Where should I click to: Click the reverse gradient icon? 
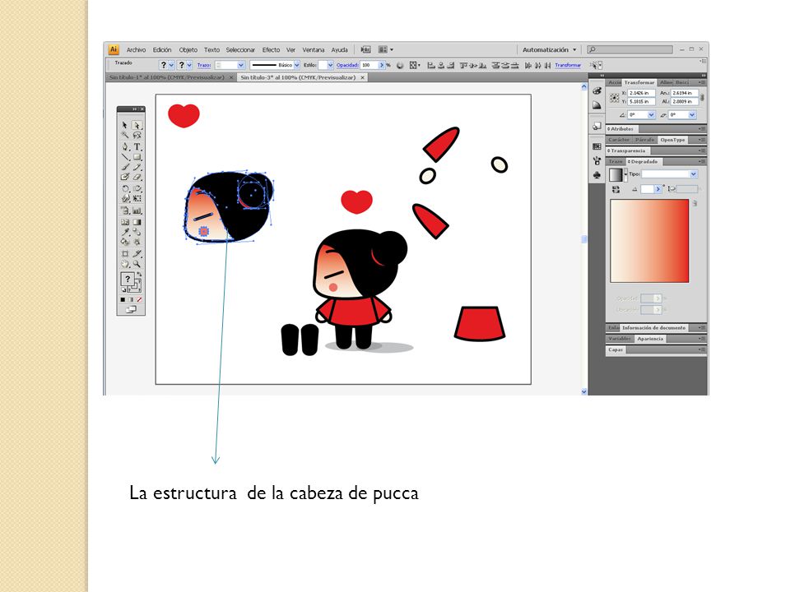616,189
